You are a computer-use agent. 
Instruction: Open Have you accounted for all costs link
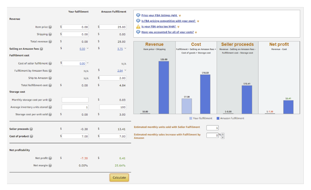[168, 32]
